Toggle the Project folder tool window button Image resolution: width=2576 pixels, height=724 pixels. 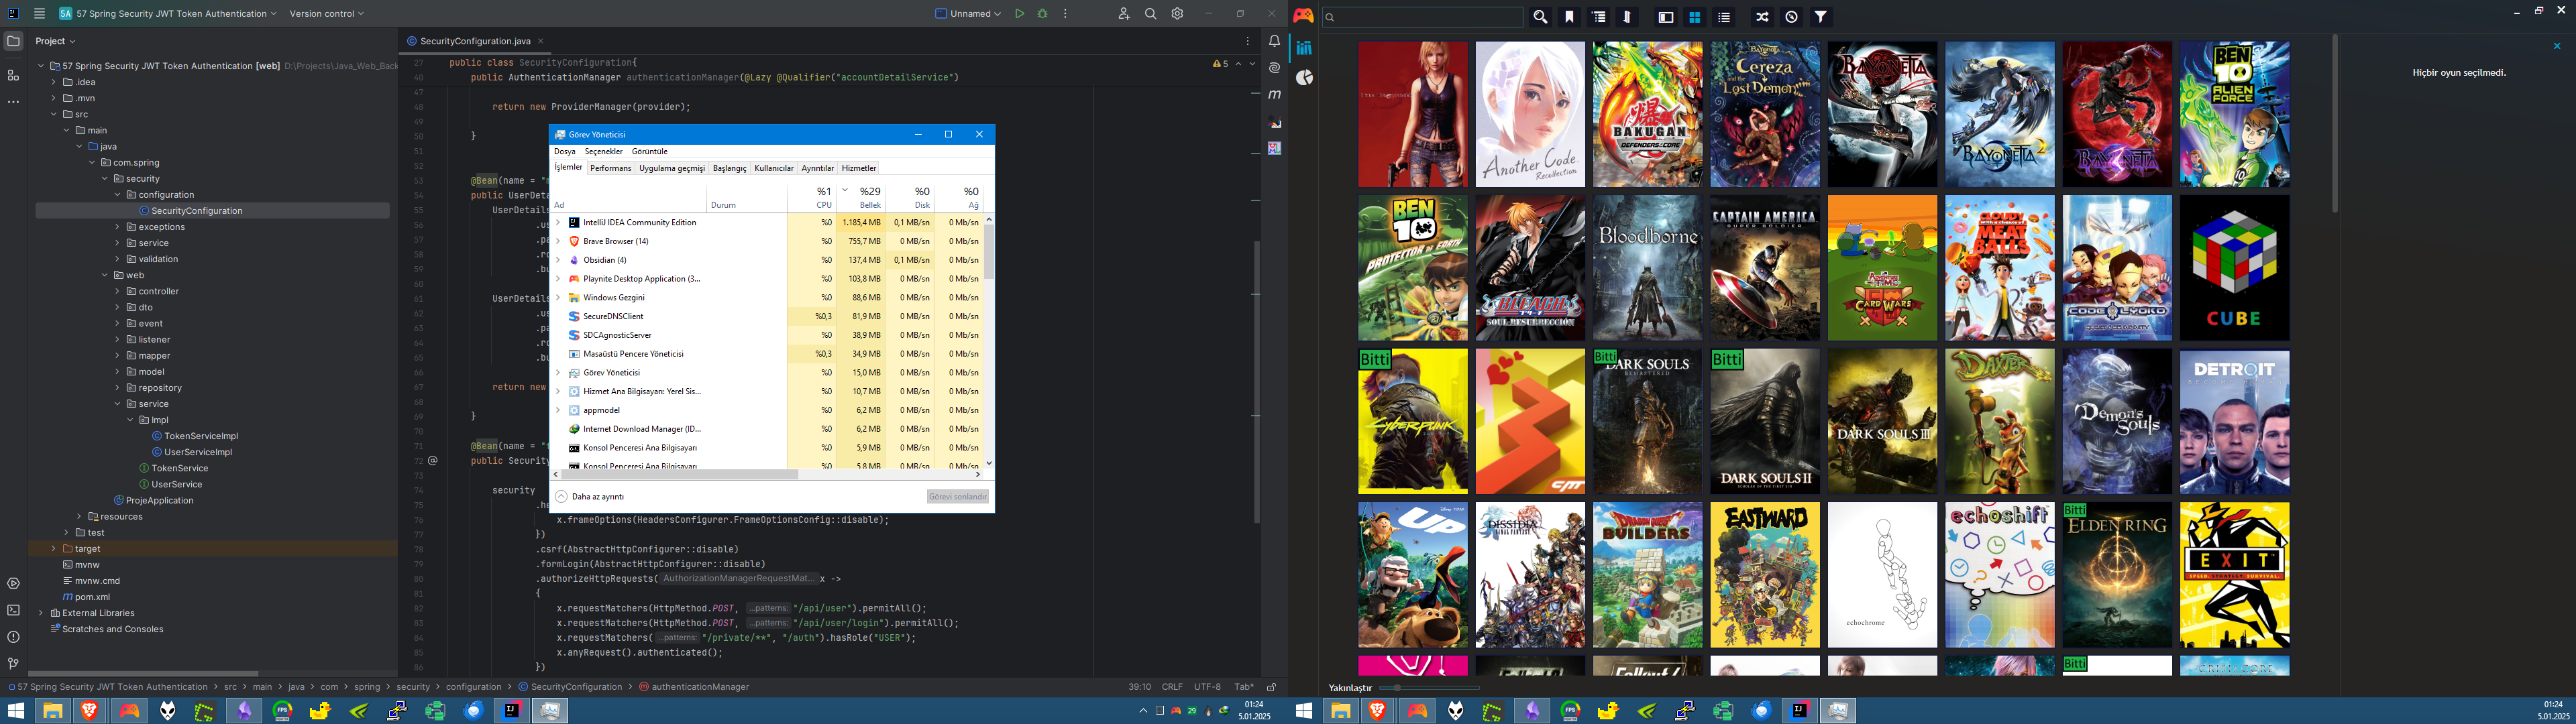tap(13, 41)
